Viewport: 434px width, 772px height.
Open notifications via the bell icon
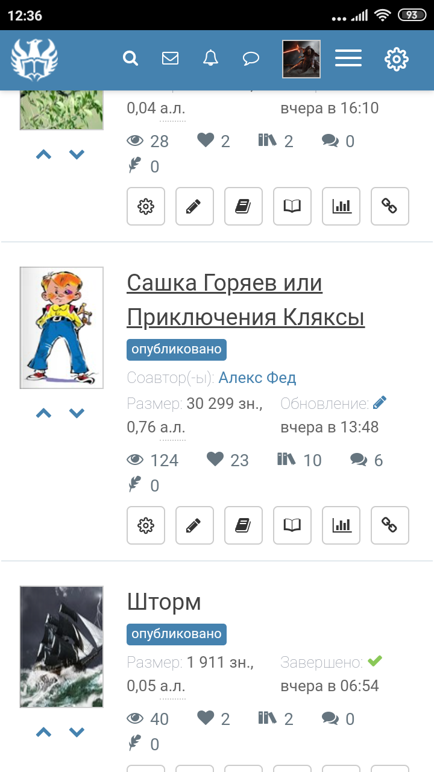pos(210,59)
